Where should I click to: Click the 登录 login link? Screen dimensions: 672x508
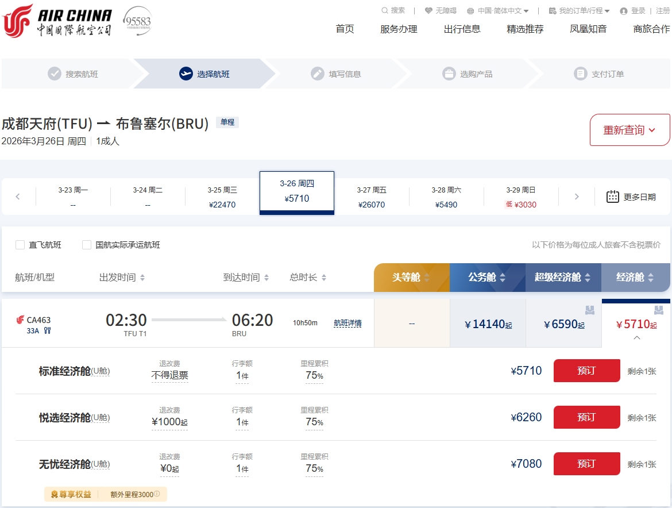tap(638, 10)
